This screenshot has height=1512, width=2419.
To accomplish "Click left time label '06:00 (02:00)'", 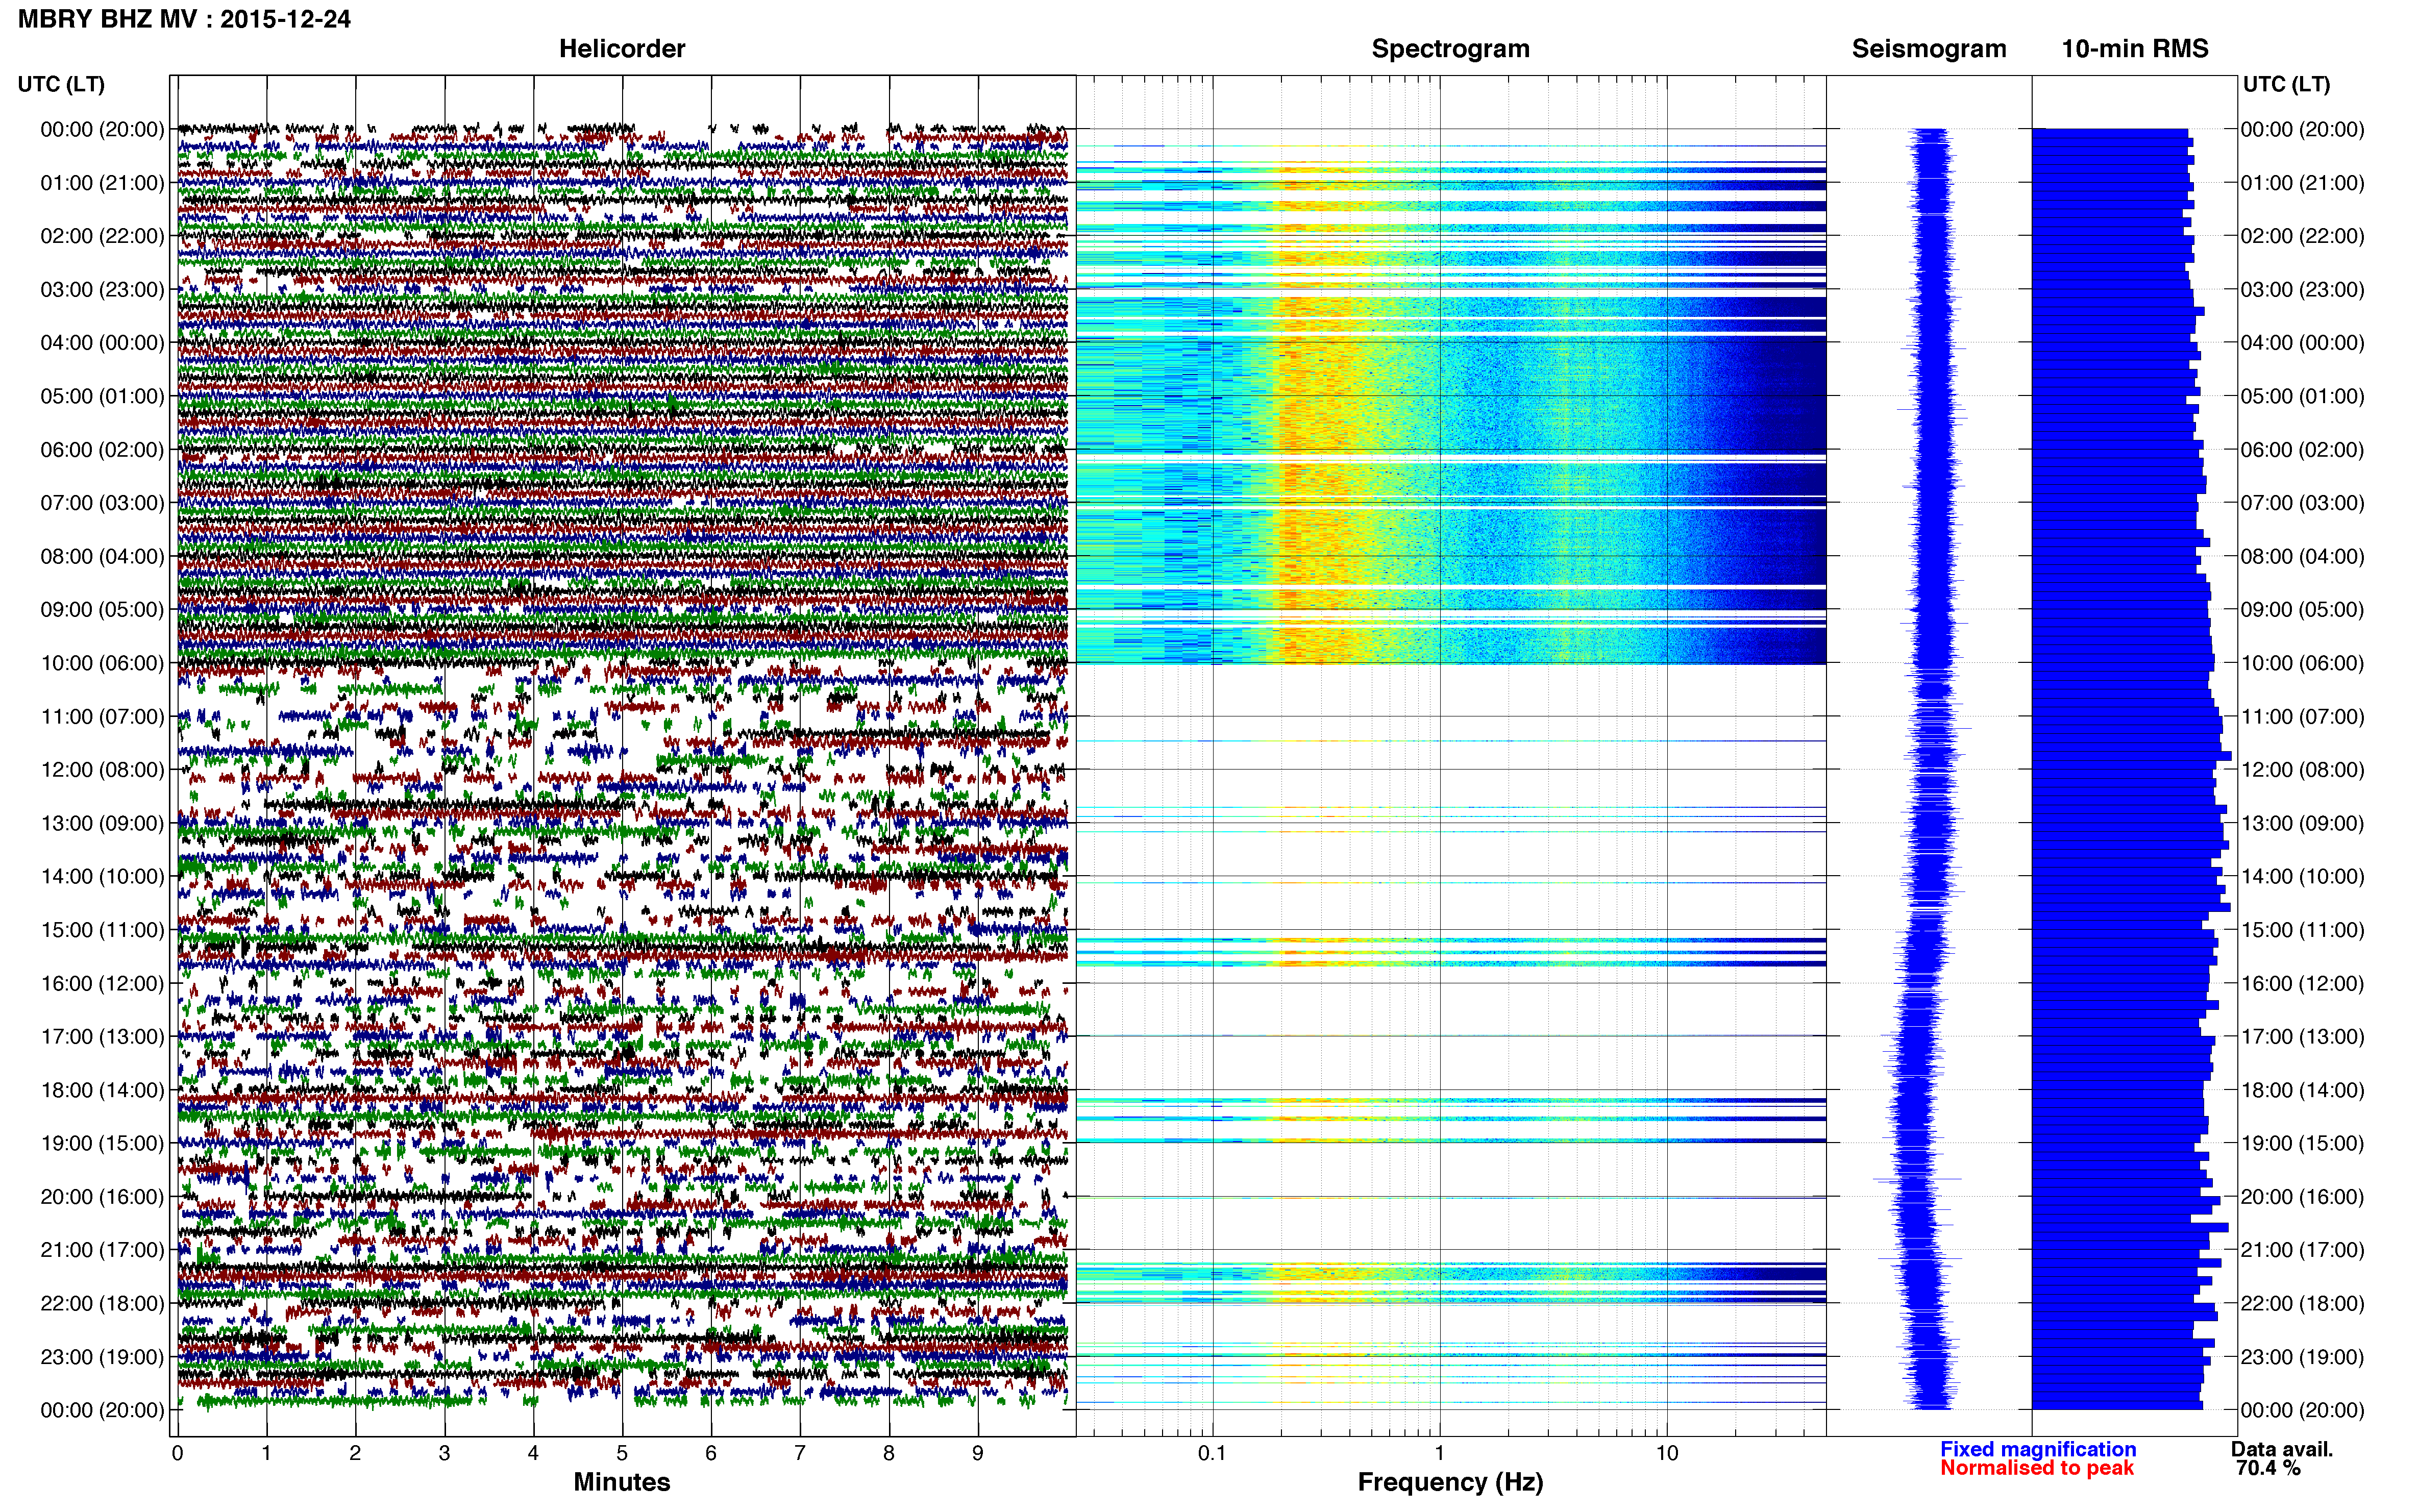I will click(x=102, y=450).
